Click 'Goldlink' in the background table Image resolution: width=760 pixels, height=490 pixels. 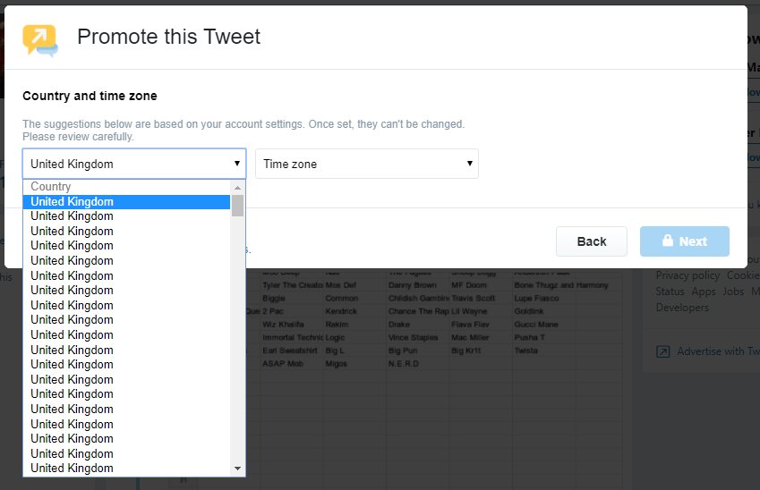tap(529, 311)
